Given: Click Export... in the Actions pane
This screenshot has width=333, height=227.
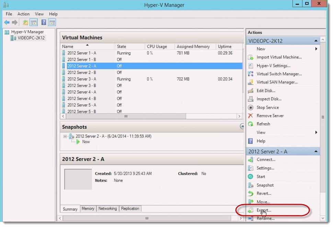Looking at the screenshot, I should [264, 210].
